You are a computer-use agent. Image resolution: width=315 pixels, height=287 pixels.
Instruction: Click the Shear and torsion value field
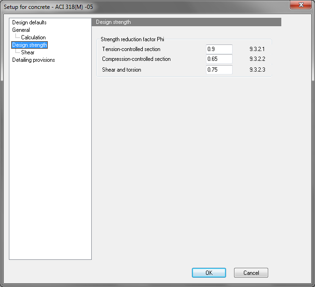click(x=219, y=70)
